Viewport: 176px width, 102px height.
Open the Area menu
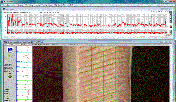coord(50,5)
